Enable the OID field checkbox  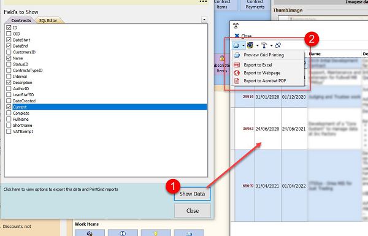coord(9,34)
